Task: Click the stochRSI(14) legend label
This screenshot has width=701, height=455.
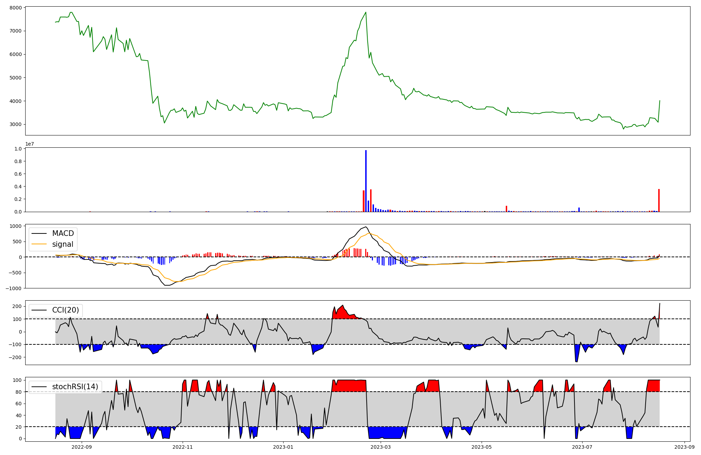Action: click(75, 387)
